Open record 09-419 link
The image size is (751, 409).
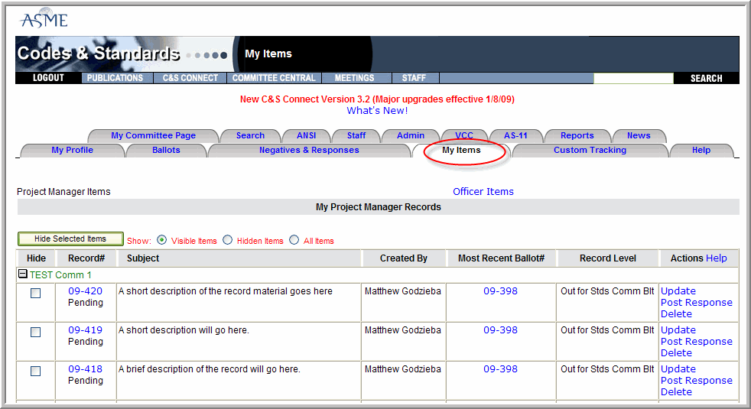85,330
